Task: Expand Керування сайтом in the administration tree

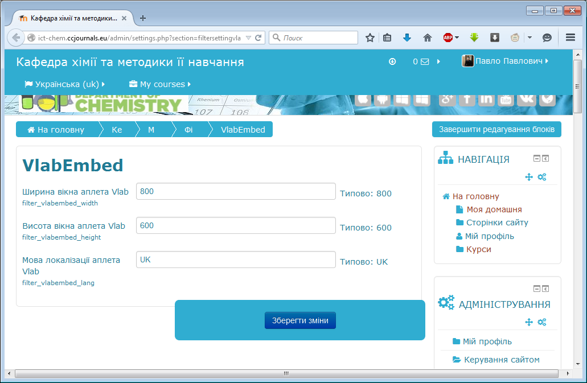Action: click(x=496, y=360)
